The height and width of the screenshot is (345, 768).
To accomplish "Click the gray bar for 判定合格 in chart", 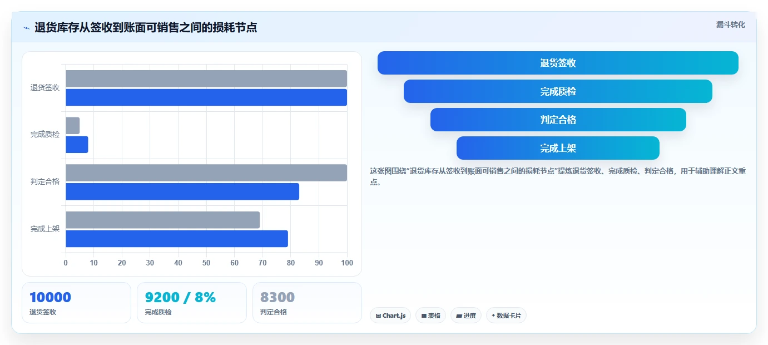I will click(x=206, y=172).
